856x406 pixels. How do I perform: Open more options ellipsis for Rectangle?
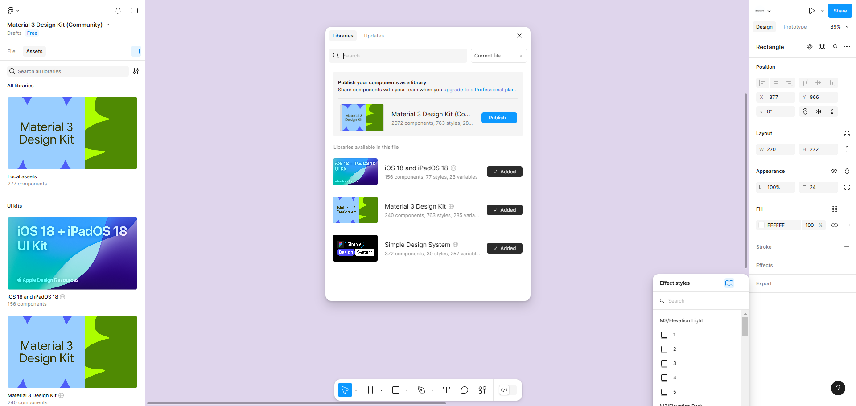[x=847, y=47]
